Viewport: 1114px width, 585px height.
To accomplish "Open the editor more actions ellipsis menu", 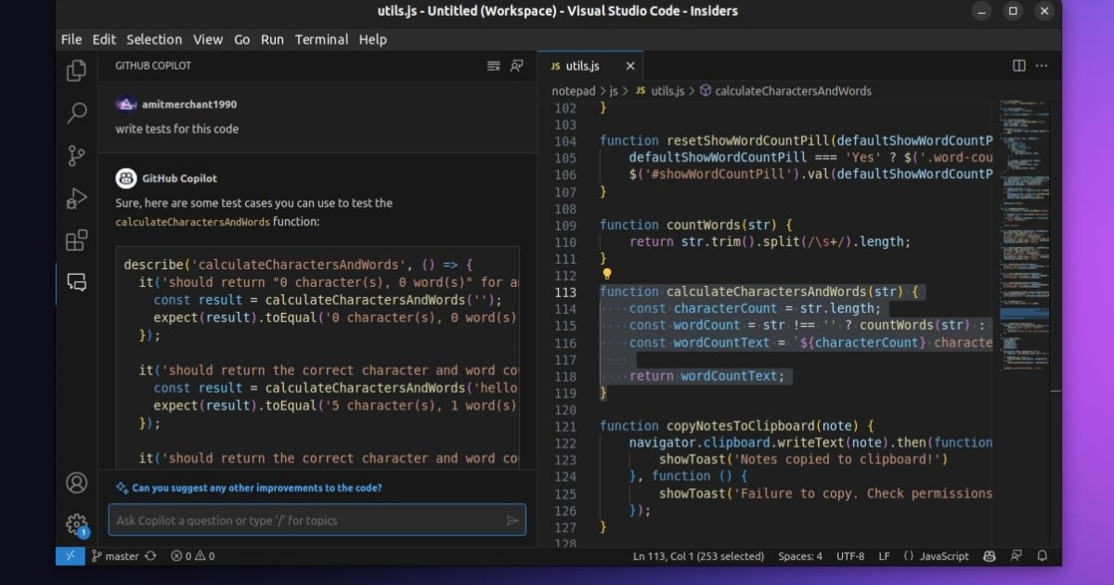I will pos(1041,65).
